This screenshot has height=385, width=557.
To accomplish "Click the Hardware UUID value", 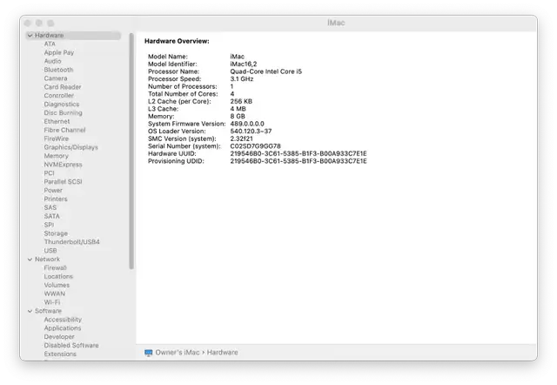I will pyautogui.click(x=299, y=154).
